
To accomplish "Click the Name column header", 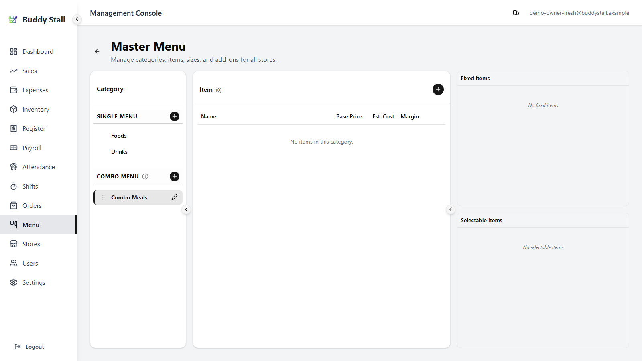I will [x=209, y=116].
